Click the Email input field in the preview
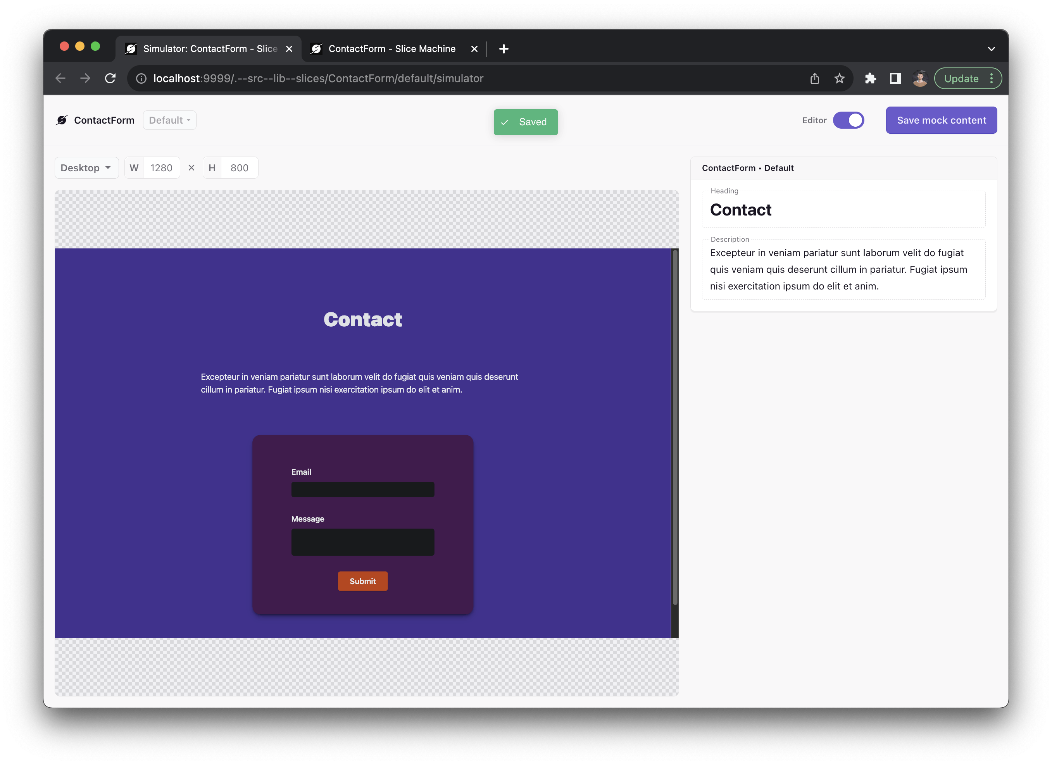1052x765 pixels. (x=363, y=489)
